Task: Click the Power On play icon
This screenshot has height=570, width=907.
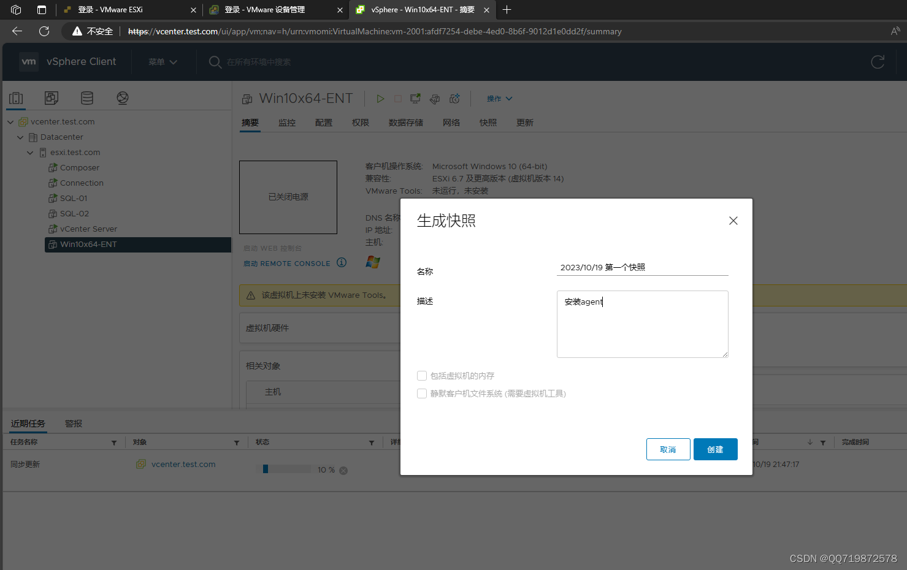Action: pyautogui.click(x=380, y=99)
